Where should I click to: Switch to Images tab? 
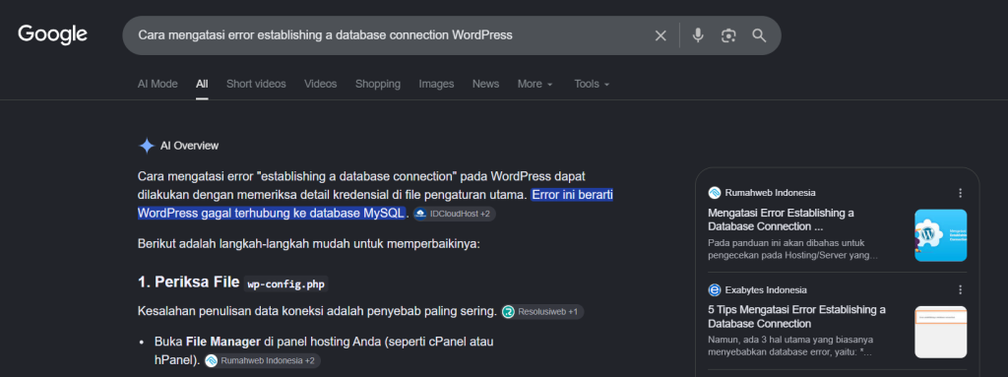[436, 85]
